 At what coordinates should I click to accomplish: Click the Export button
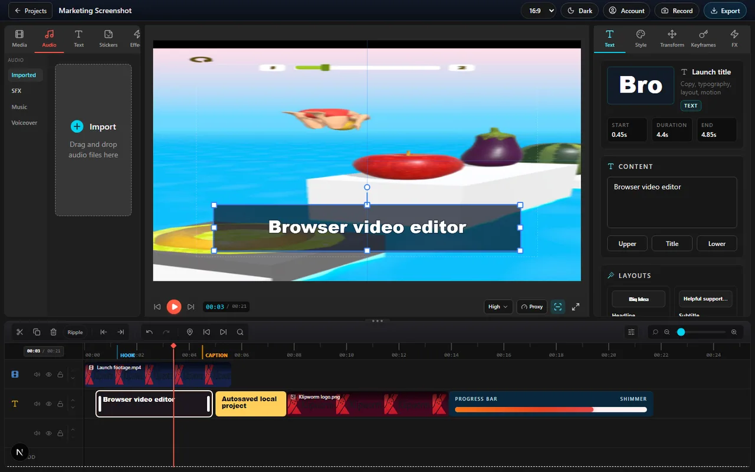point(725,11)
